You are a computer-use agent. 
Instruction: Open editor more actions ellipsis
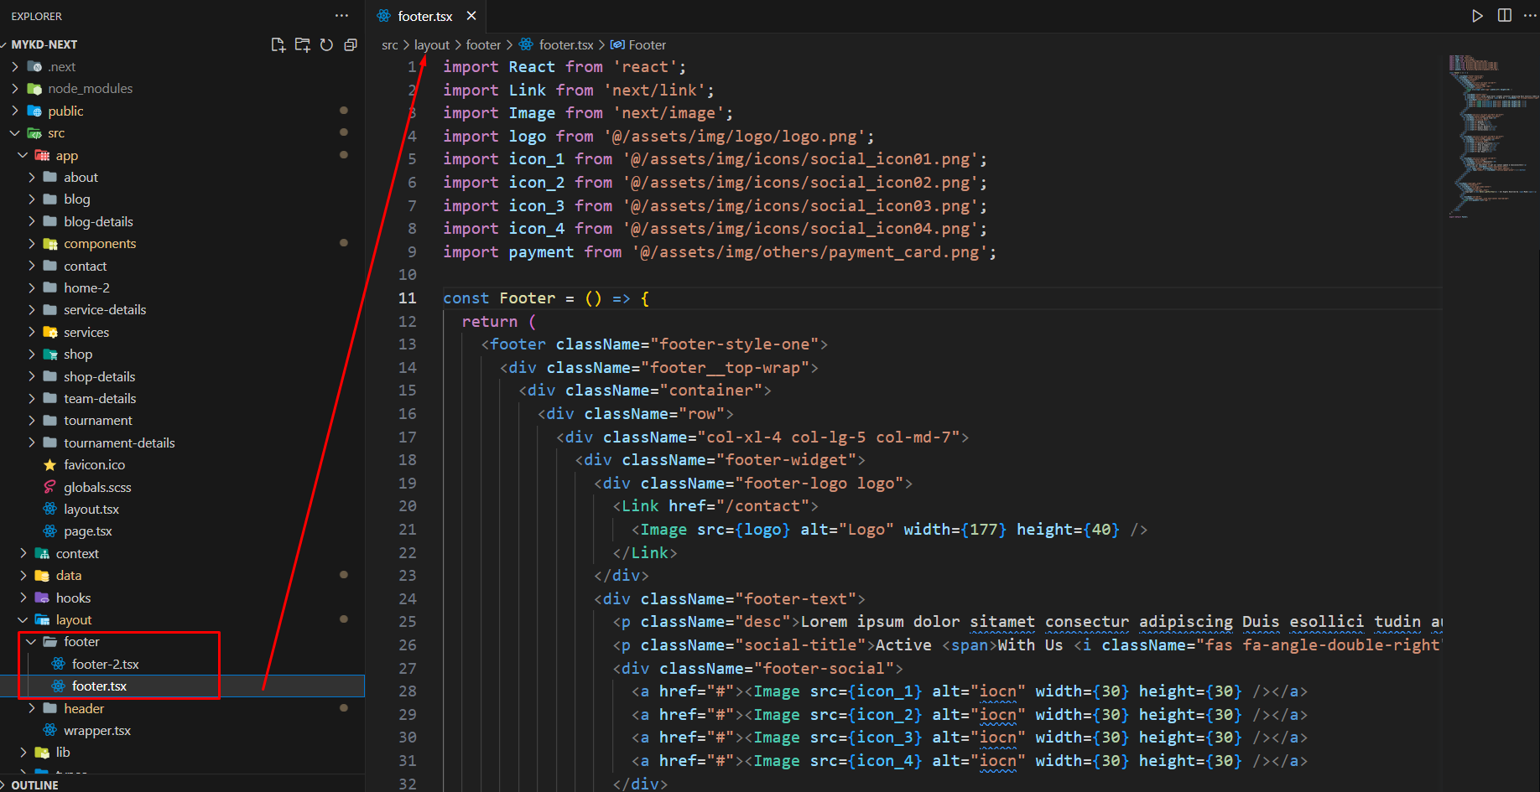pos(1530,16)
